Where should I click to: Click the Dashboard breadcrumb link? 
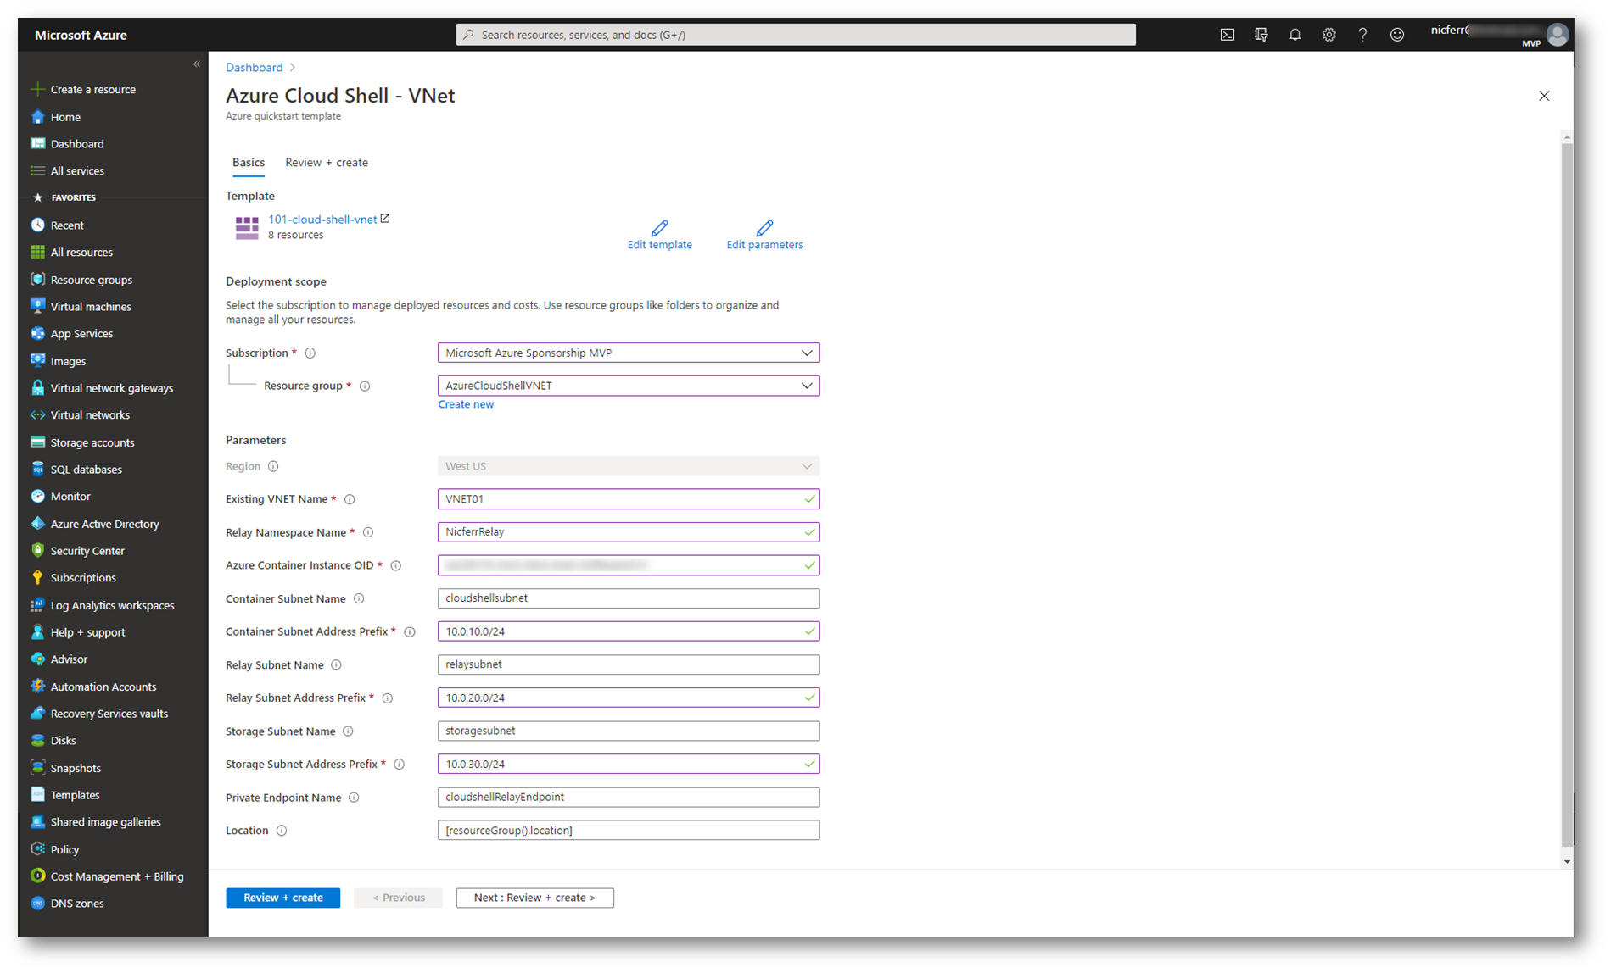[254, 68]
